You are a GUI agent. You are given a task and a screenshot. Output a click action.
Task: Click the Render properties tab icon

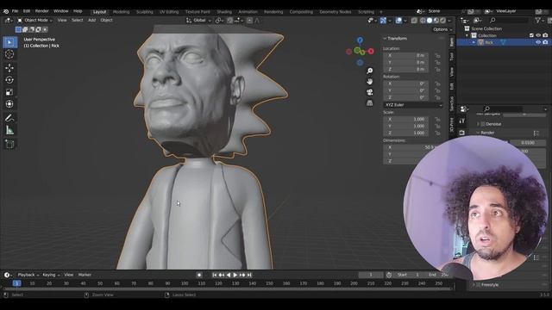[462, 133]
